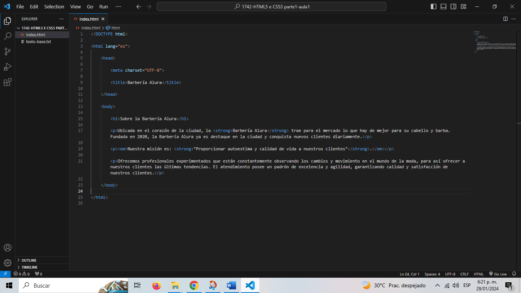Close the index.html editor tab
This screenshot has height=293, width=521.
103,19
